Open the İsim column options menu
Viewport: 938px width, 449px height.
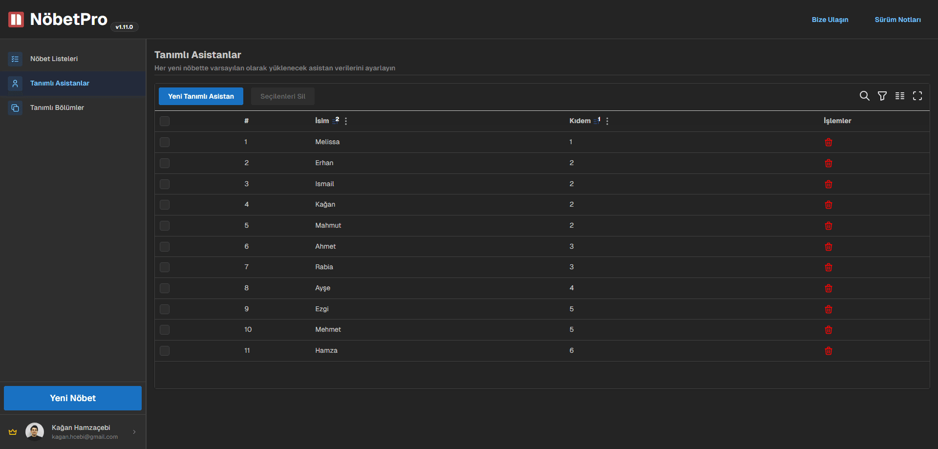[x=346, y=121]
